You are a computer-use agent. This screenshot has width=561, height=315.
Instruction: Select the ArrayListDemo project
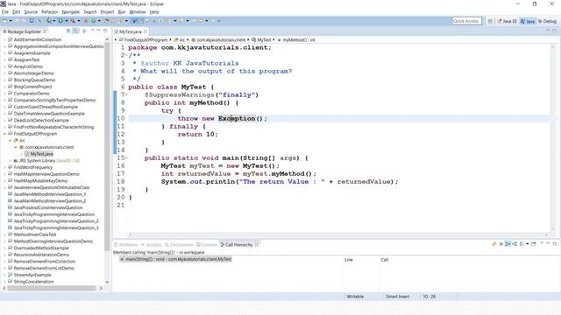(x=28, y=66)
